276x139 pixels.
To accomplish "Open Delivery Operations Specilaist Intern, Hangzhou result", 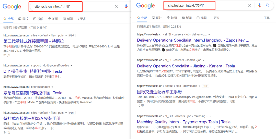I will click(193, 40).
